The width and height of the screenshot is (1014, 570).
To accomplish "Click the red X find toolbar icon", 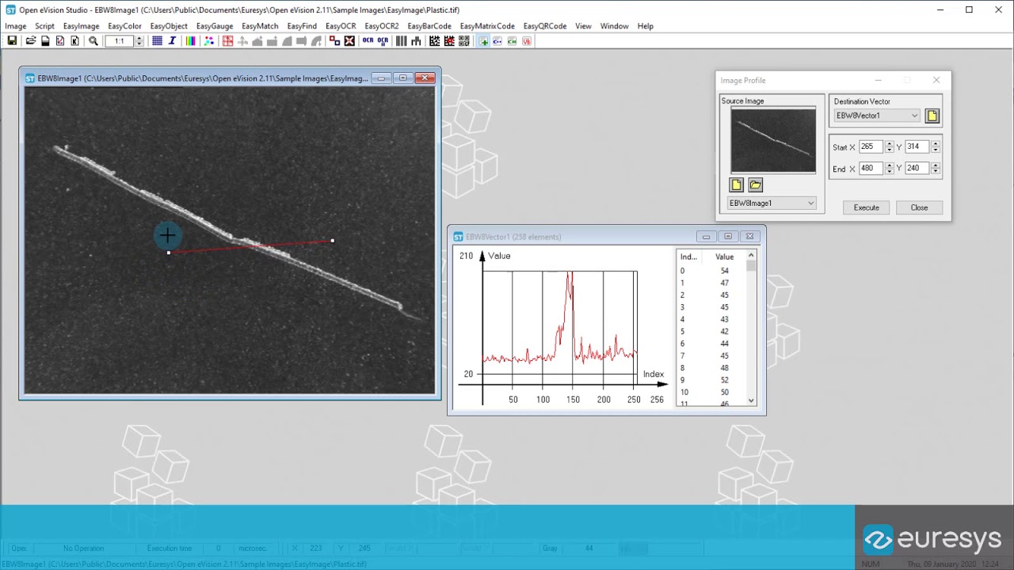I will coord(349,40).
